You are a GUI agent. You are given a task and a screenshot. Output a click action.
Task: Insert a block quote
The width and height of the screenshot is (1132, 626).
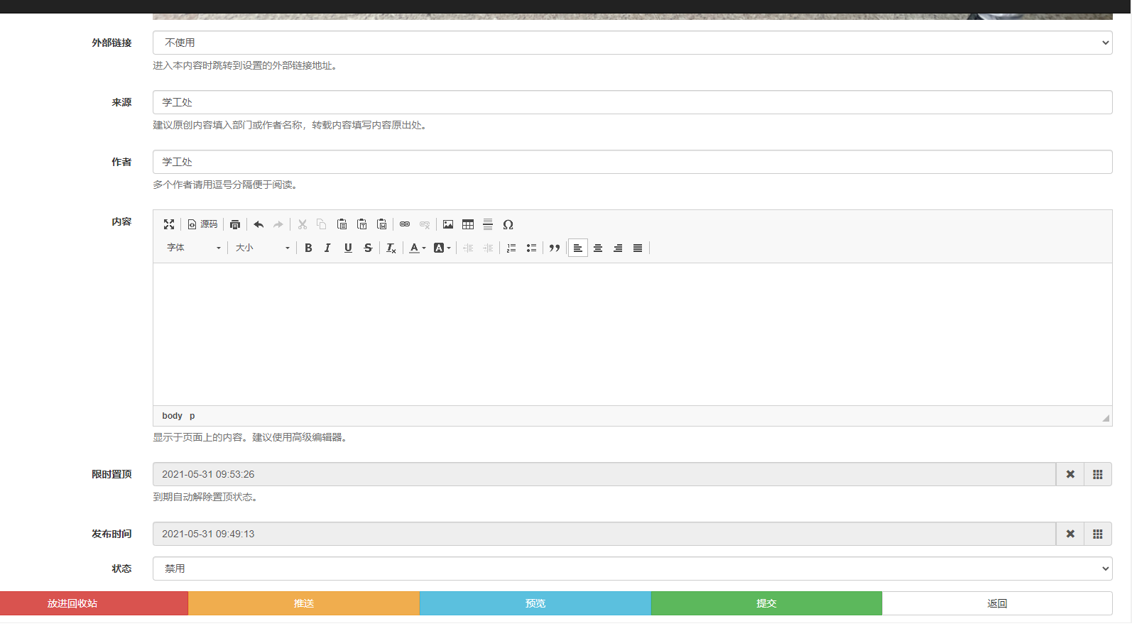[x=555, y=248]
